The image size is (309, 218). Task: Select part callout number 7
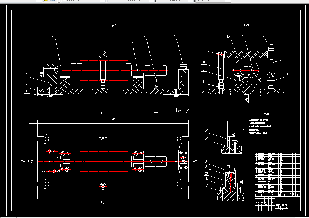(x=174, y=37)
